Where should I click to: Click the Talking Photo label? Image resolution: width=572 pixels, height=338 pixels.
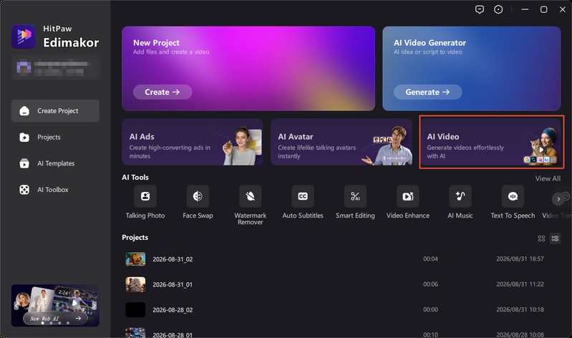click(145, 216)
